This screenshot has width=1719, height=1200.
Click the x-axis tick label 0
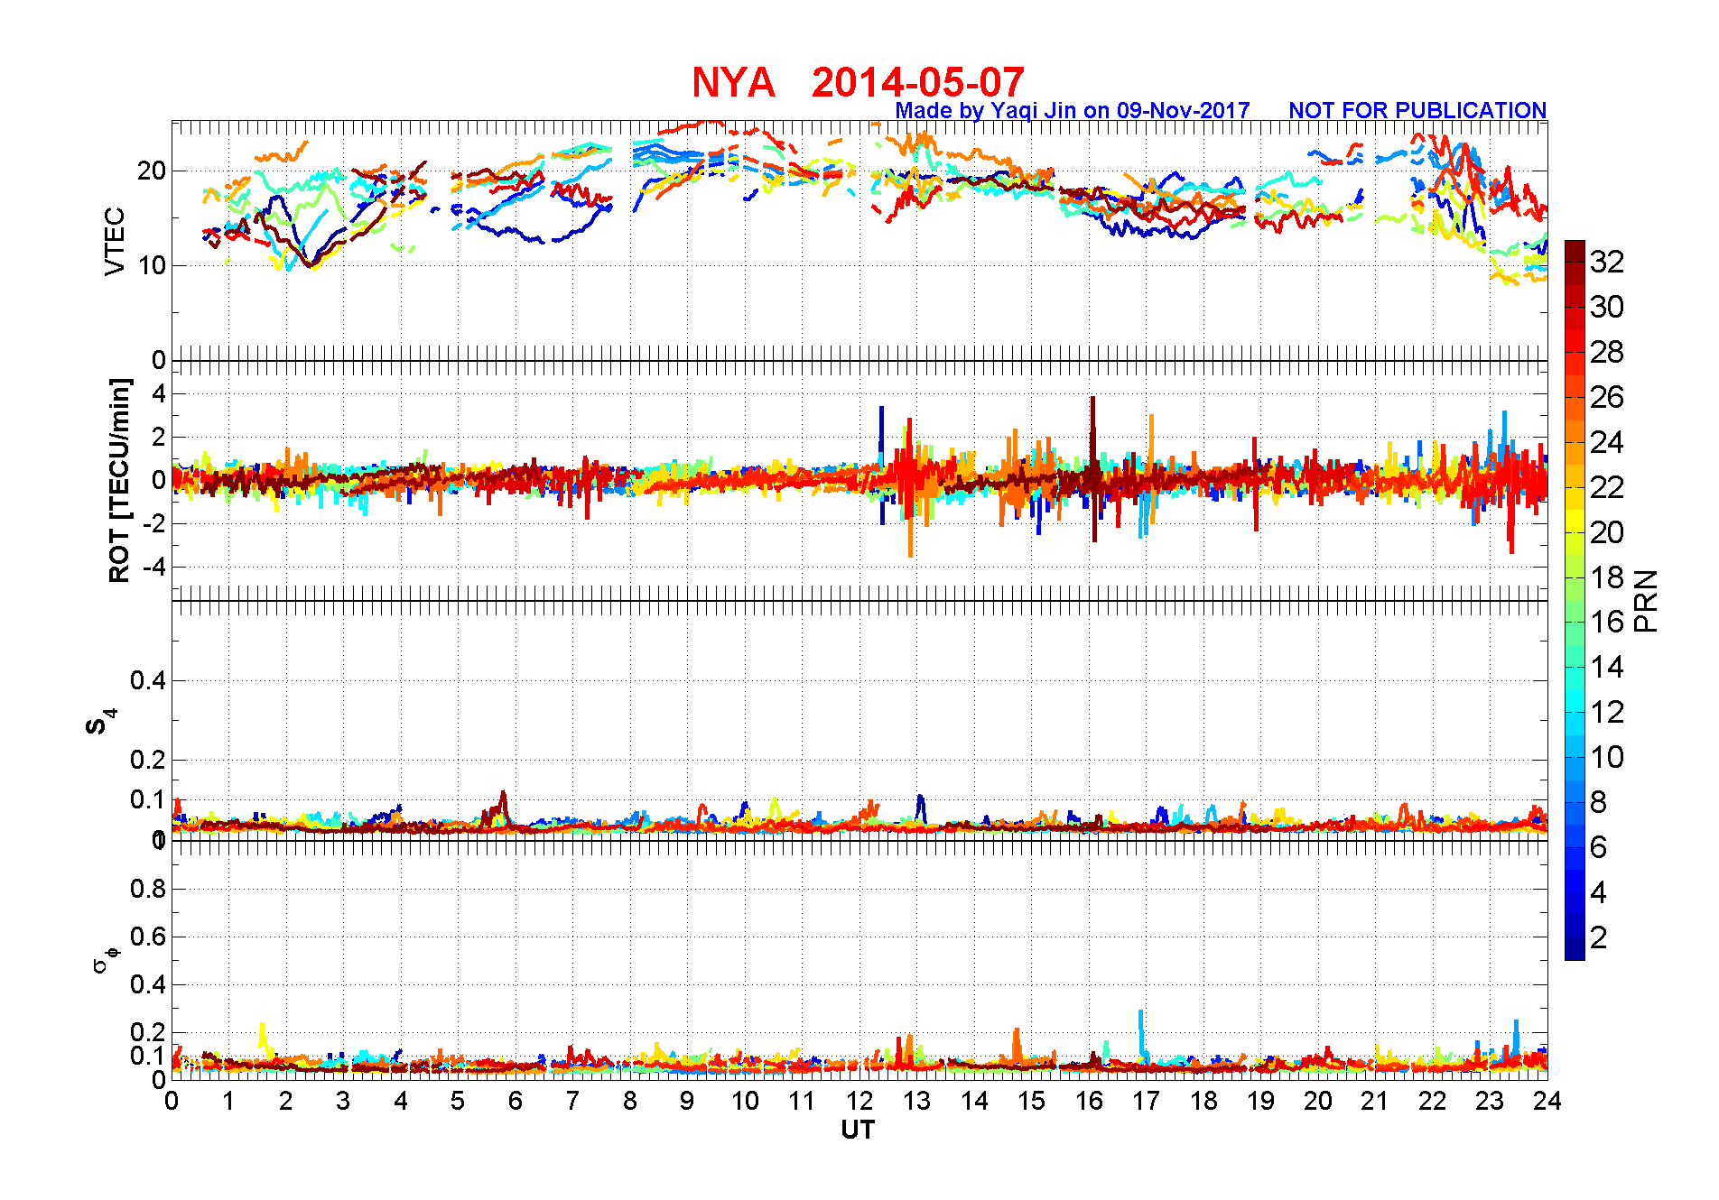(x=172, y=1101)
